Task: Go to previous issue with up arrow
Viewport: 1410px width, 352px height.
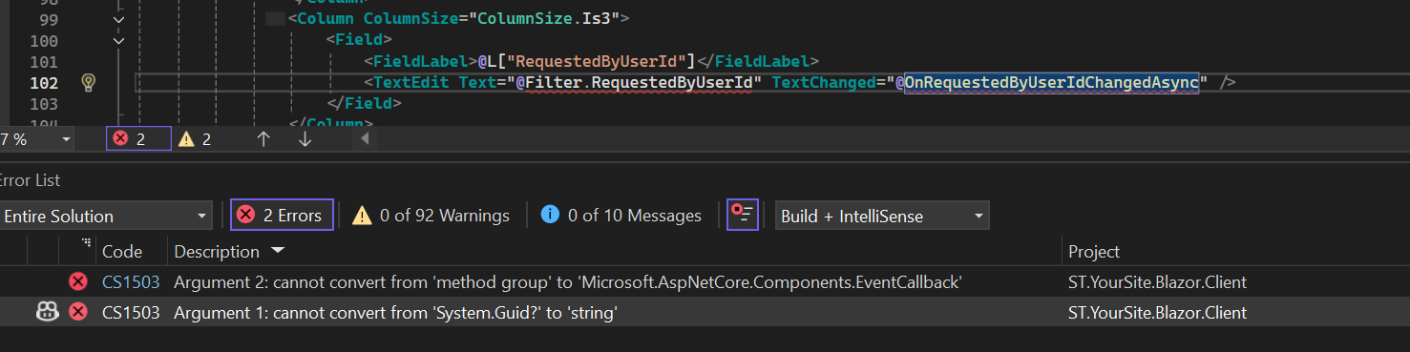Action: coord(264,139)
